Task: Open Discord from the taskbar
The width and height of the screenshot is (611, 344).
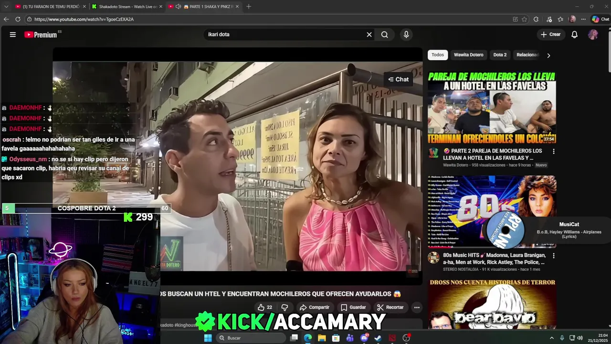Action: click(x=364, y=338)
